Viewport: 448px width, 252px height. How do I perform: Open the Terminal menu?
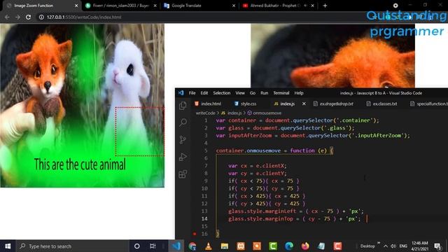[x=281, y=93]
